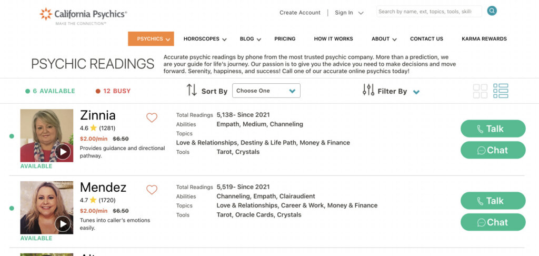The height and width of the screenshot is (256, 539).
Task: Click Zinnia's review count (1281)
Action: (x=107, y=128)
